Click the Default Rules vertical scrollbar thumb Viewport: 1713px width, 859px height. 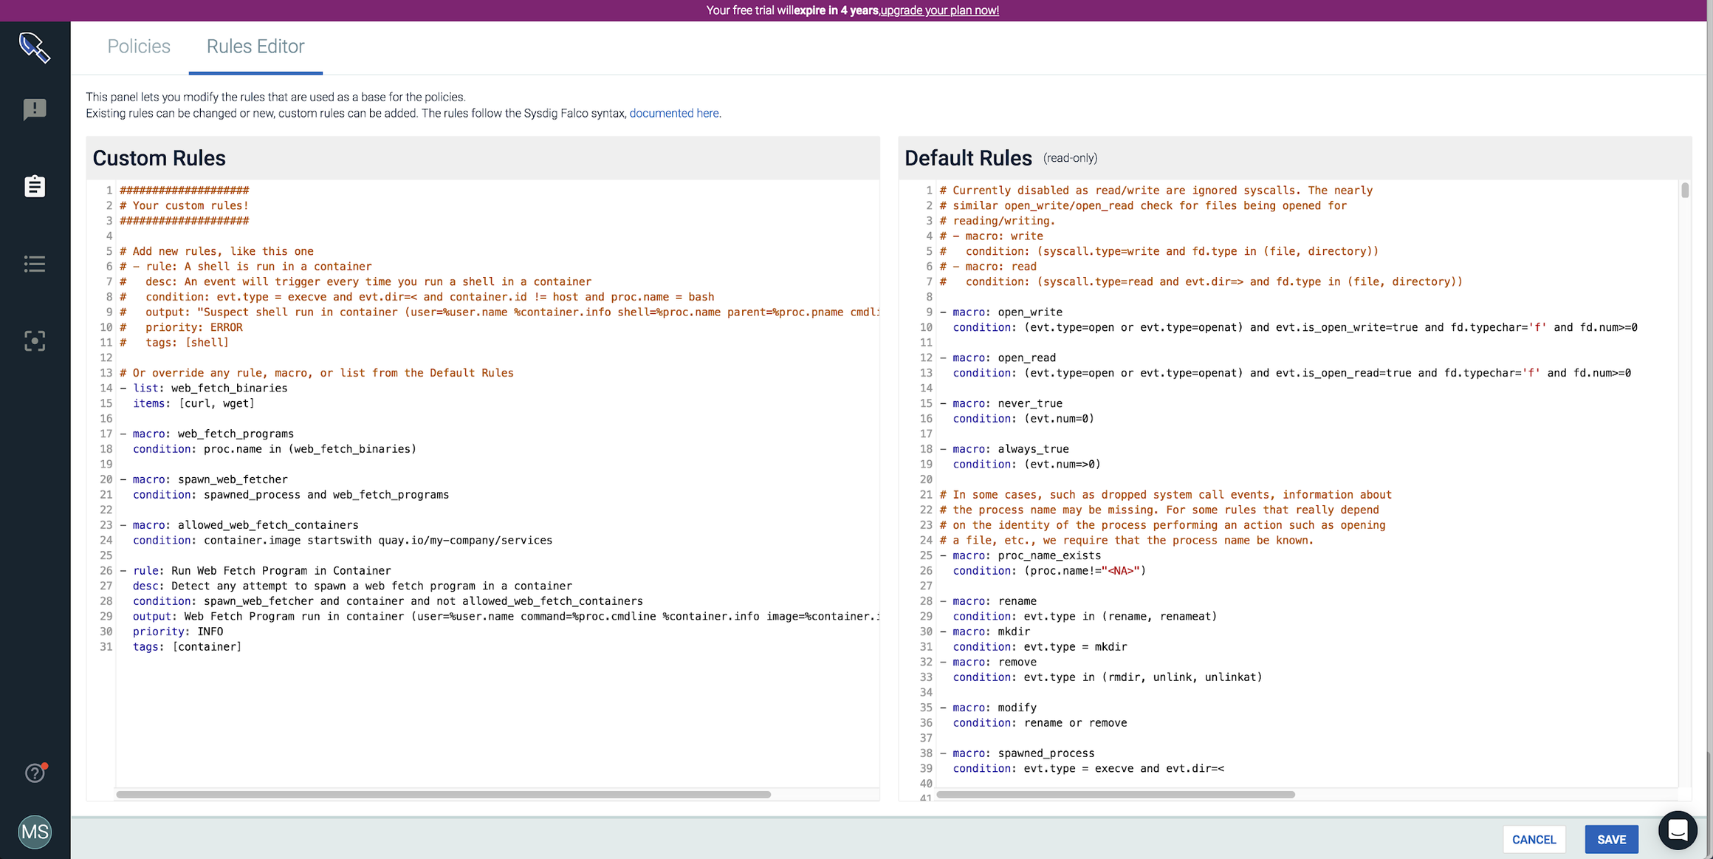[1685, 190]
